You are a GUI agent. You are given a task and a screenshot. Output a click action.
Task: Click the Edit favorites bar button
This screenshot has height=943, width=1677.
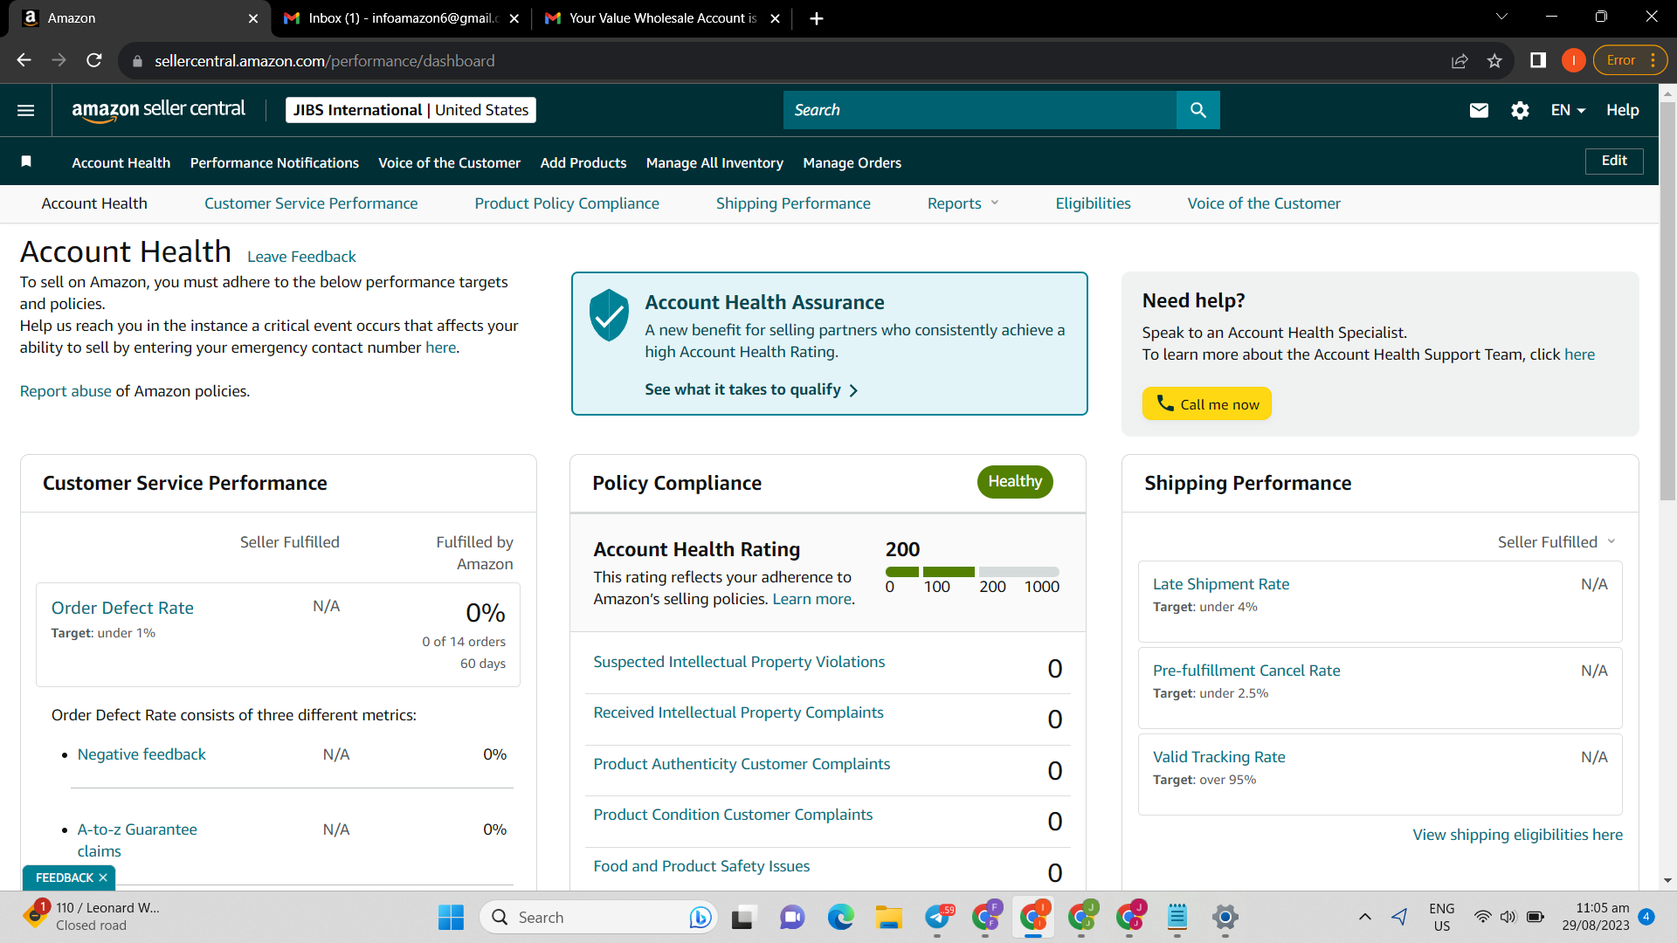(x=1614, y=161)
